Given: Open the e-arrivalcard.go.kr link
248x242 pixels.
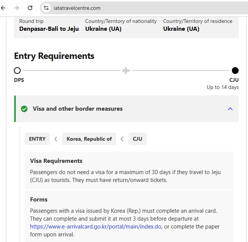Looking at the screenshot, I should click(96, 227).
